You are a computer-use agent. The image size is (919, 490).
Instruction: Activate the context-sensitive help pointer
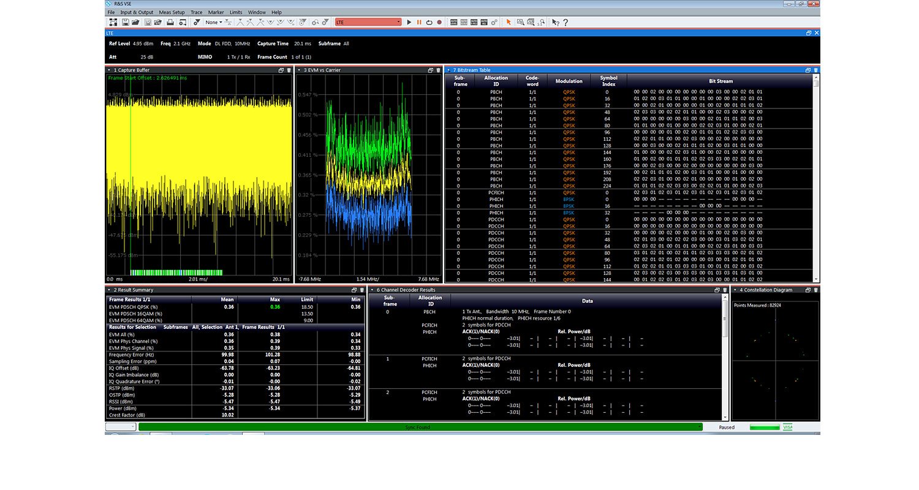pos(555,22)
